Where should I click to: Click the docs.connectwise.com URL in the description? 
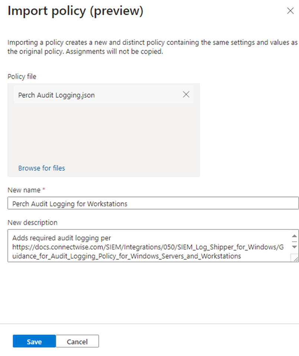[145, 247]
